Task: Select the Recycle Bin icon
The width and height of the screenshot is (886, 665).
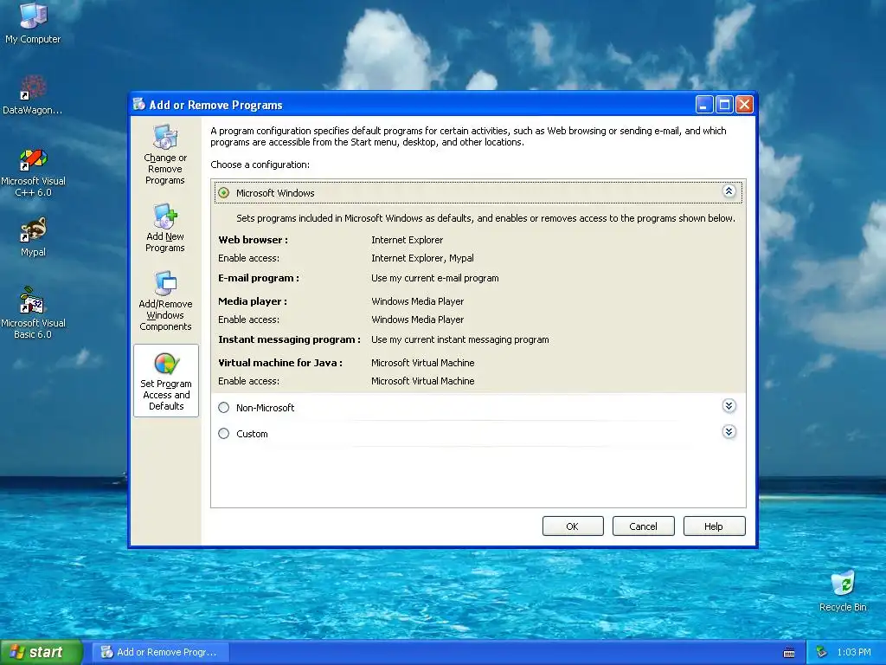Action: (x=843, y=591)
